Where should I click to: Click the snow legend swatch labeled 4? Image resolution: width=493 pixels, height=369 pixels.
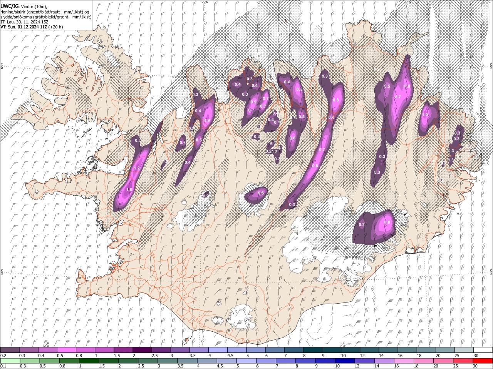pyautogui.click(x=218, y=350)
